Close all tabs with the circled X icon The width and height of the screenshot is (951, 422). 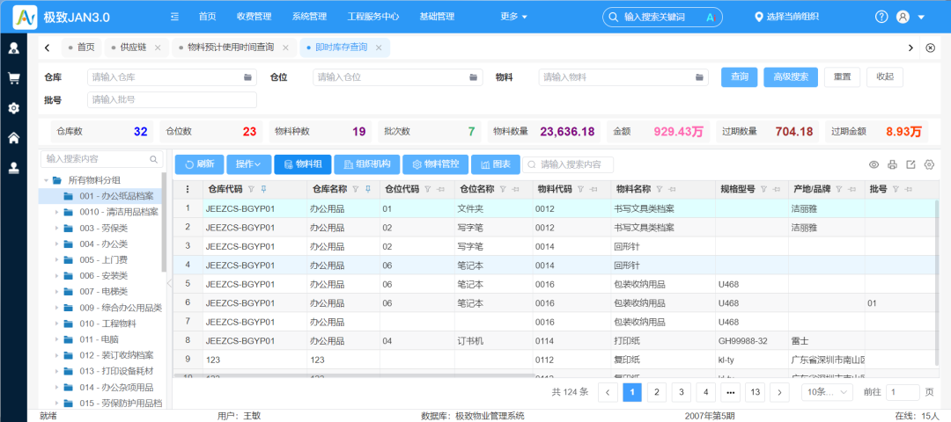coord(931,47)
